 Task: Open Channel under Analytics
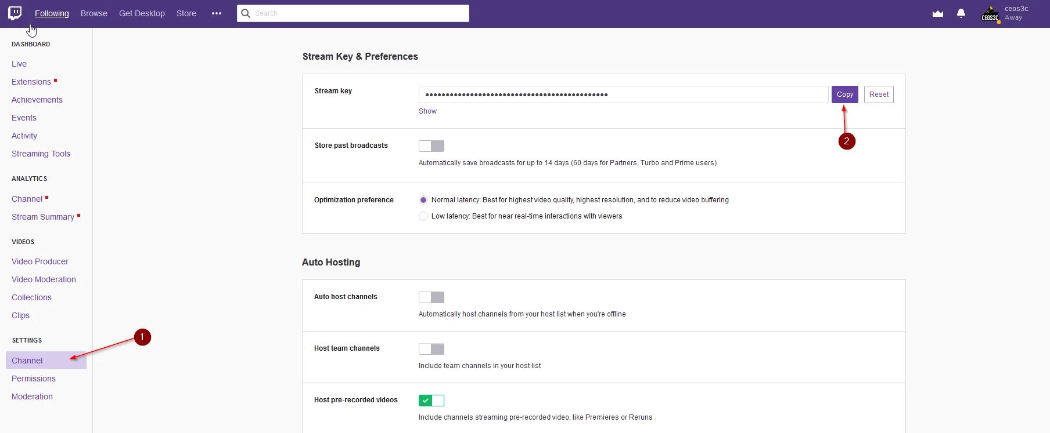[27, 199]
